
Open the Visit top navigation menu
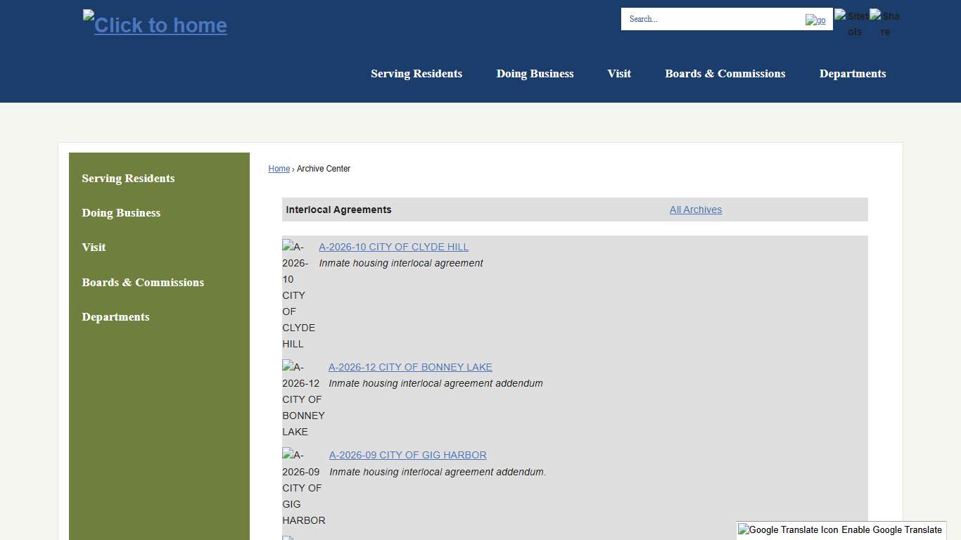[x=619, y=73]
